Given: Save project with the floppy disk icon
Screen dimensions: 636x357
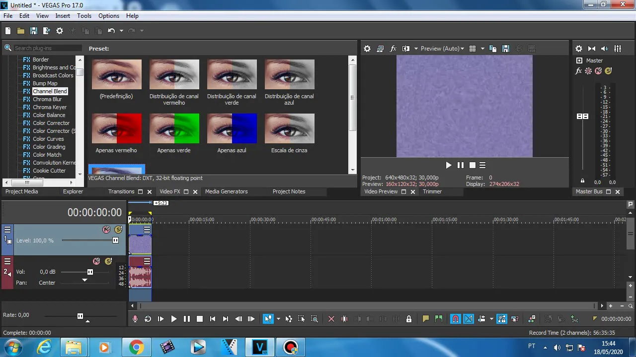Looking at the screenshot, I should click(34, 31).
